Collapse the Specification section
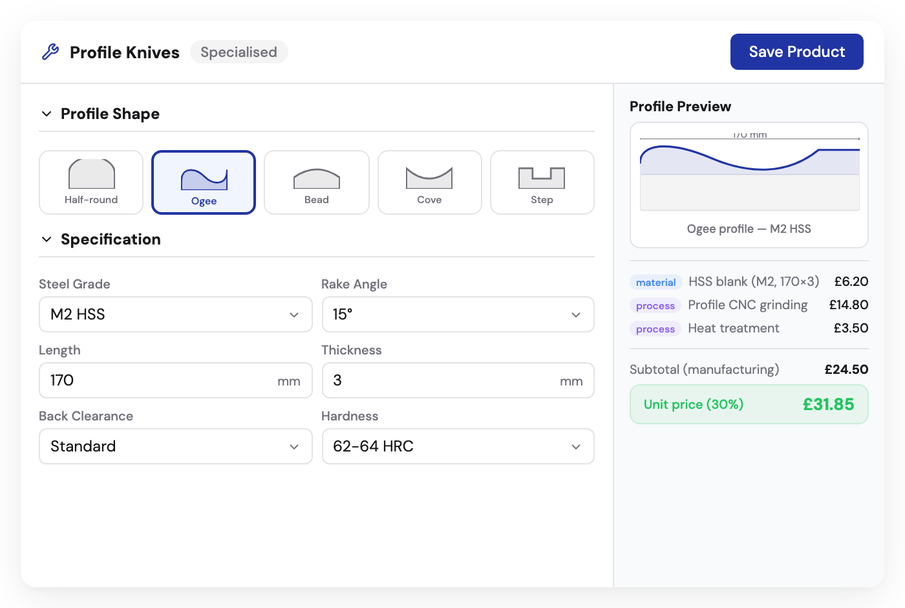The height and width of the screenshot is (608, 905). point(47,239)
